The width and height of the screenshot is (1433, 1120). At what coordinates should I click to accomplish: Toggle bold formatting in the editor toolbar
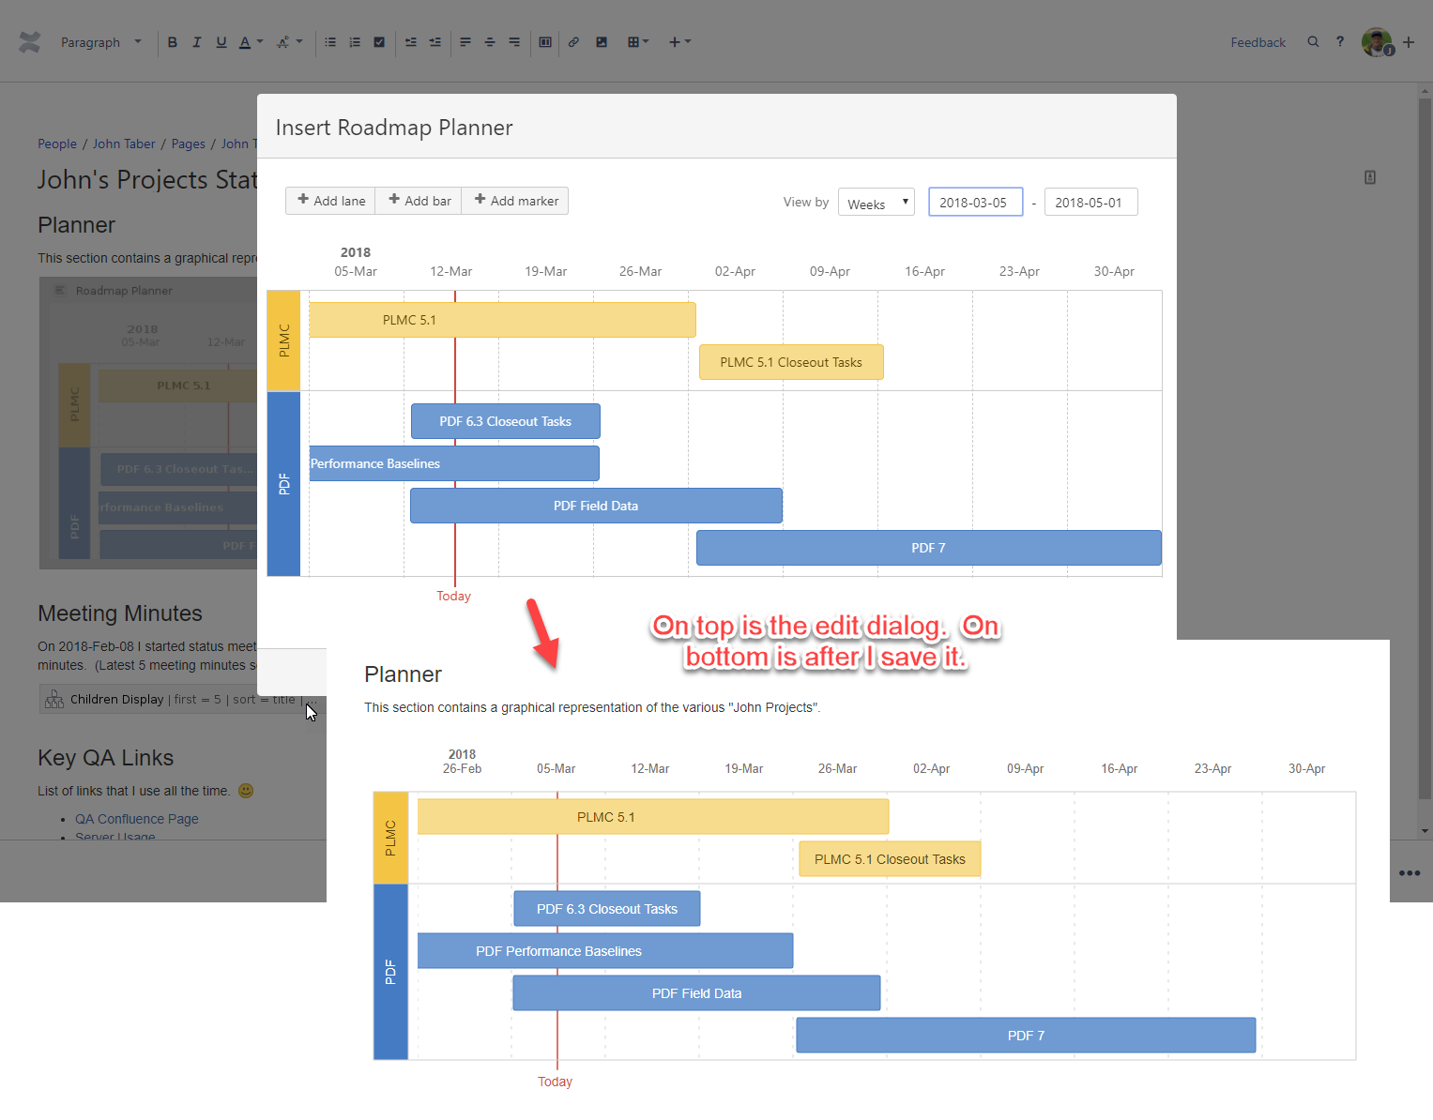point(173,42)
